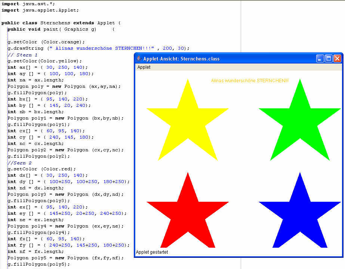Image resolution: width=345 pixels, height=269 pixels.
Task: Click the Java cup icon in applet title bar
Action: (139, 58)
